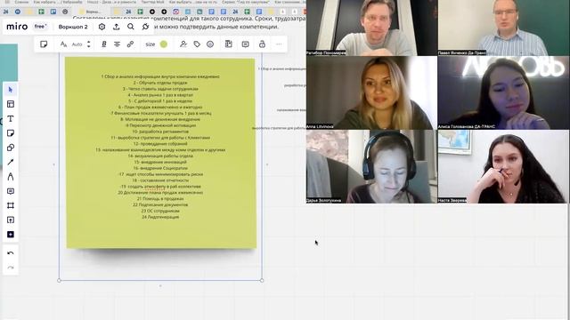
Task: Add a tag to the sticky note
Action: tap(197, 44)
